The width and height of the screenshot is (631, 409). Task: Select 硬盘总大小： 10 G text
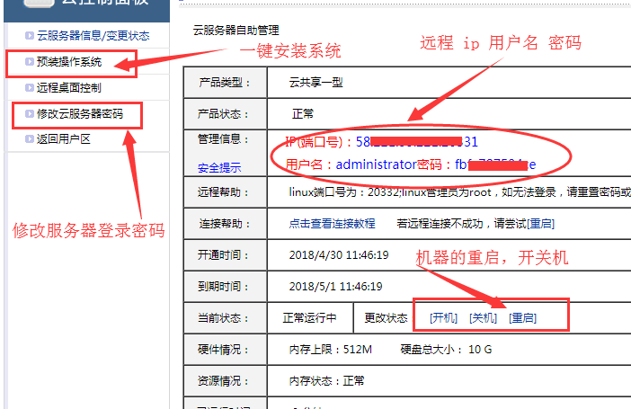point(446,350)
